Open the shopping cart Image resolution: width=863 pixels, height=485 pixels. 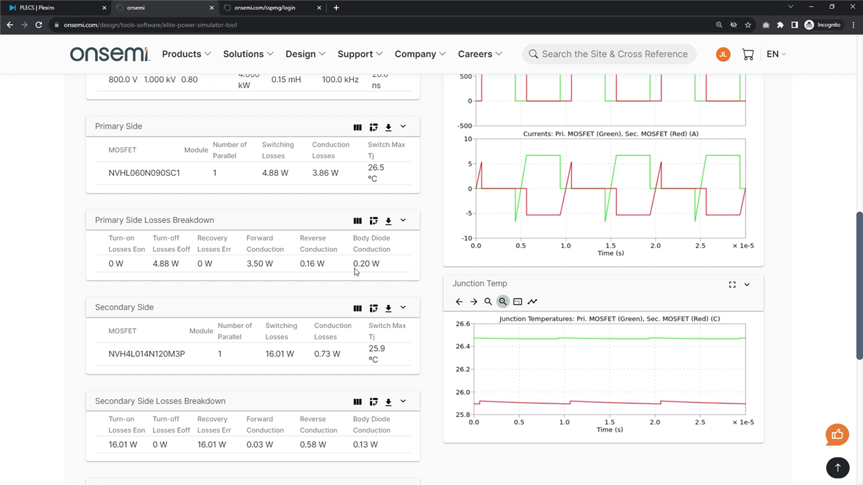[x=748, y=54]
